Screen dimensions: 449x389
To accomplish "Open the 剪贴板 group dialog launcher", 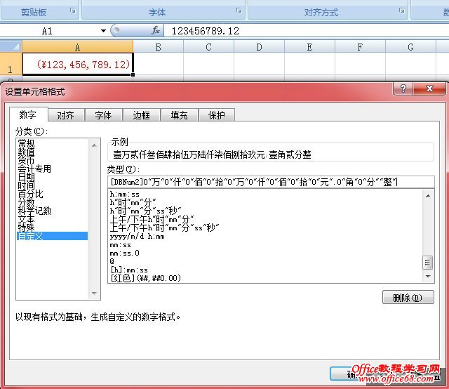I will [74, 12].
